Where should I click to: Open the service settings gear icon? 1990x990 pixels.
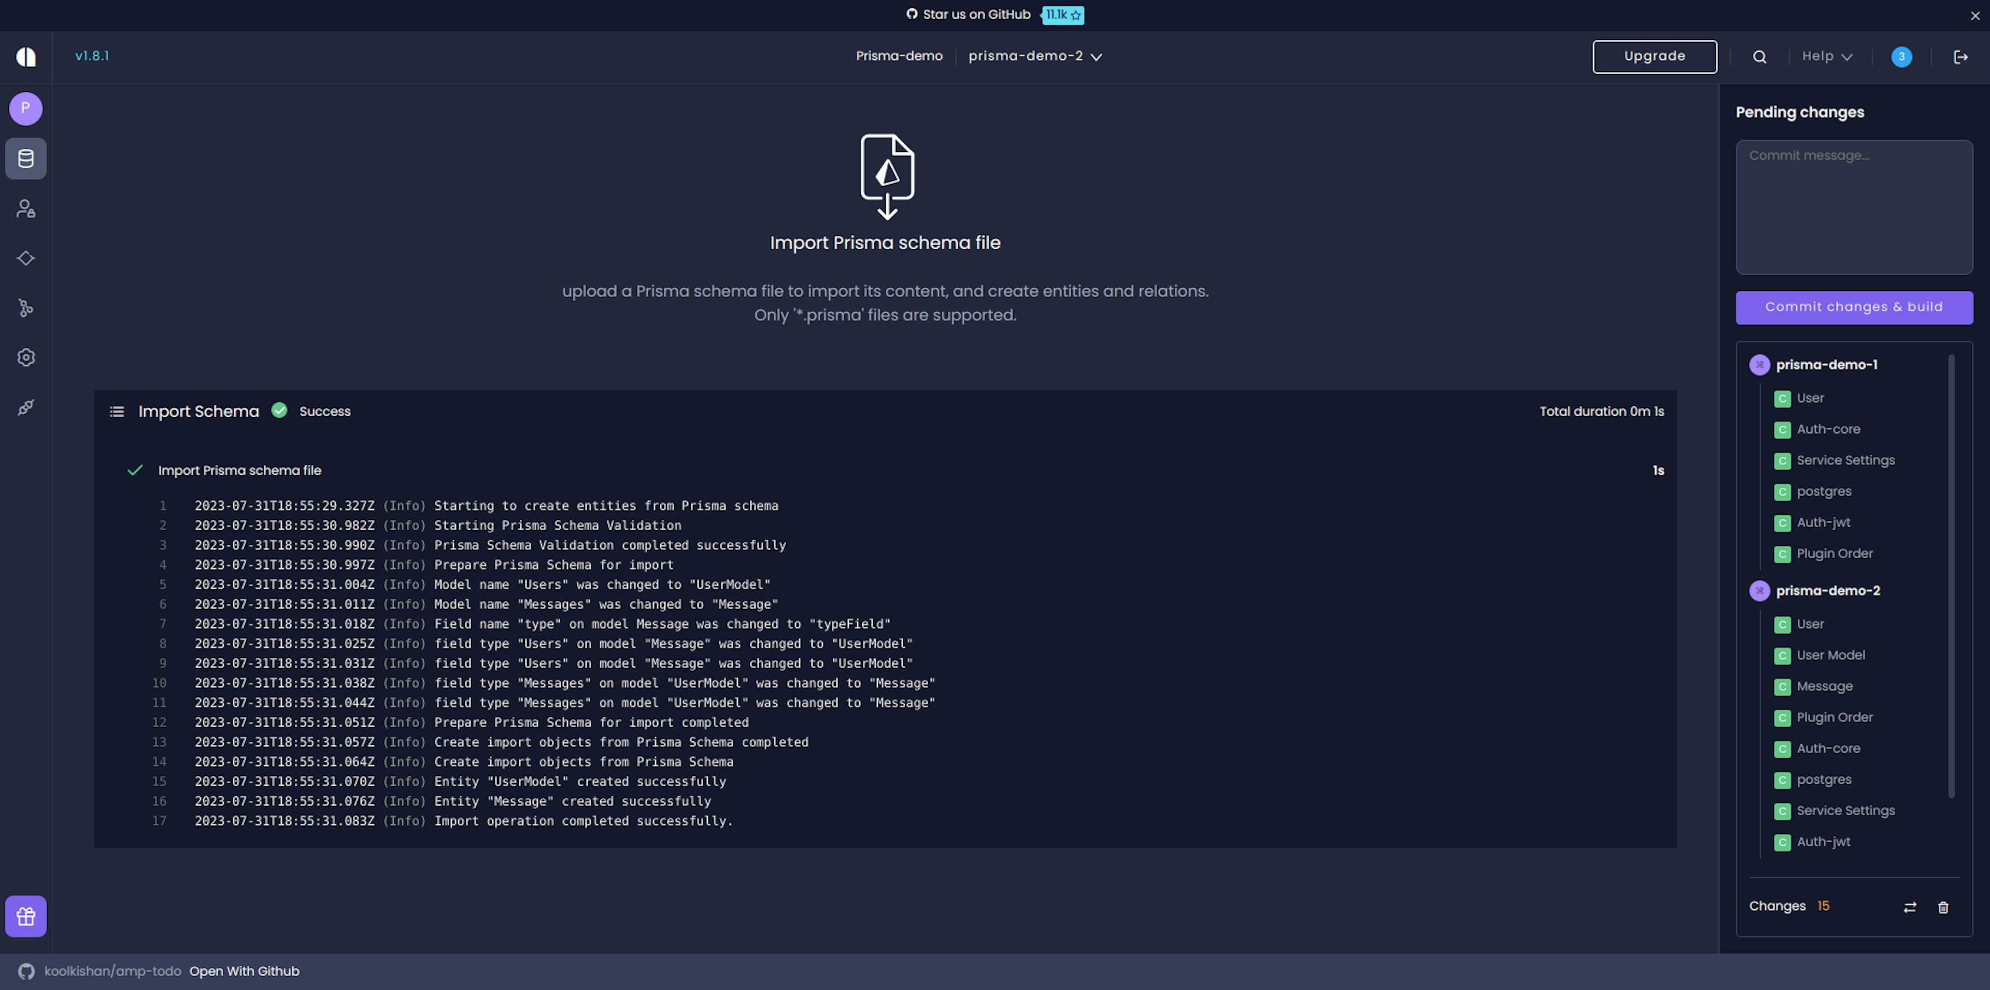click(x=25, y=358)
